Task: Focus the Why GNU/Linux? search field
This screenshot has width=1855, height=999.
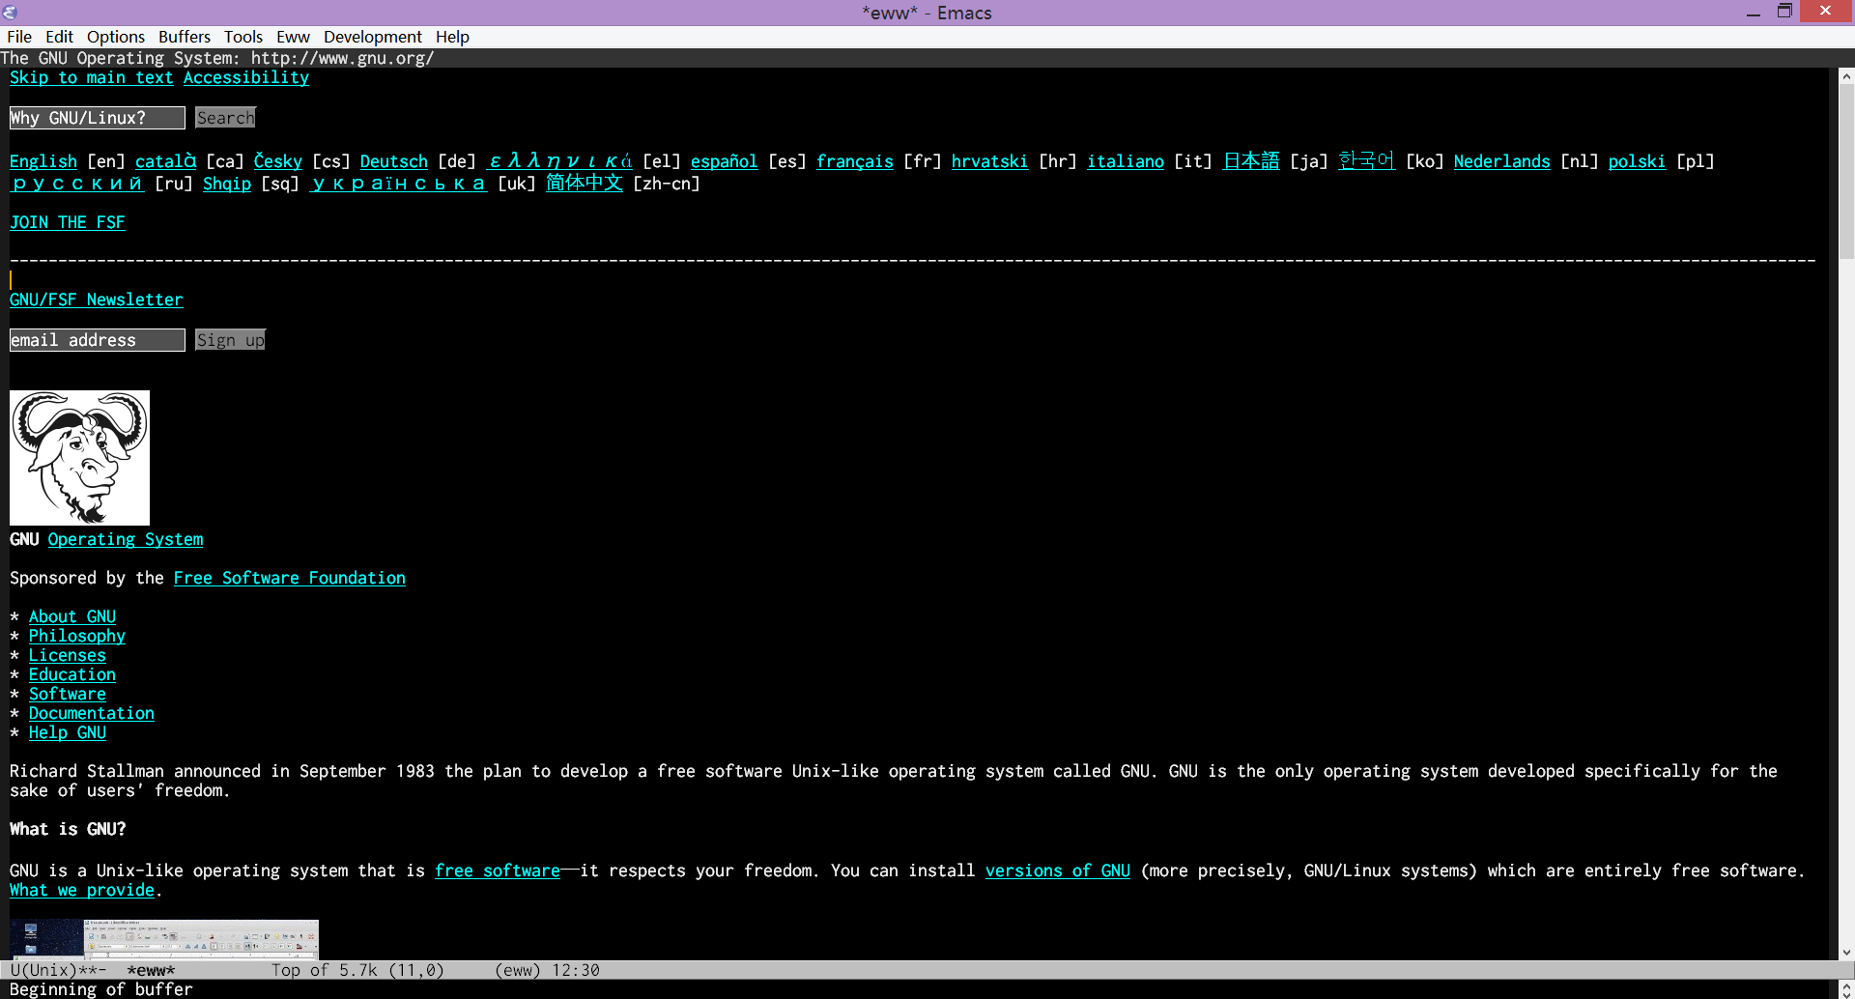Action: [x=97, y=118]
